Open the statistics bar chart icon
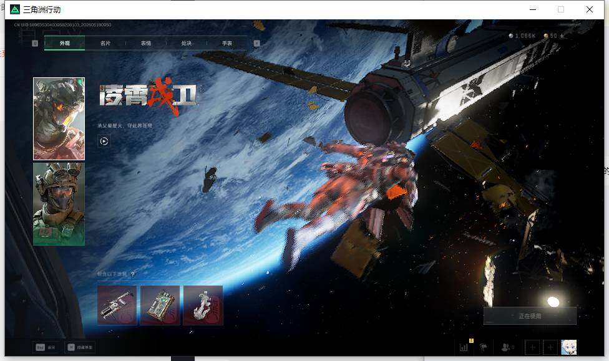 point(464,347)
